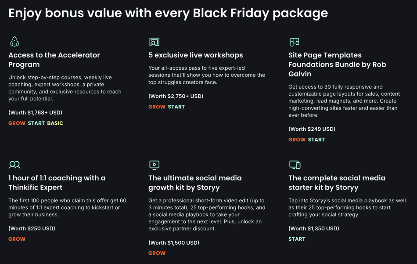Click GROW tag under social media growth kit
Viewport: 417px width, 264px height.
click(157, 253)
